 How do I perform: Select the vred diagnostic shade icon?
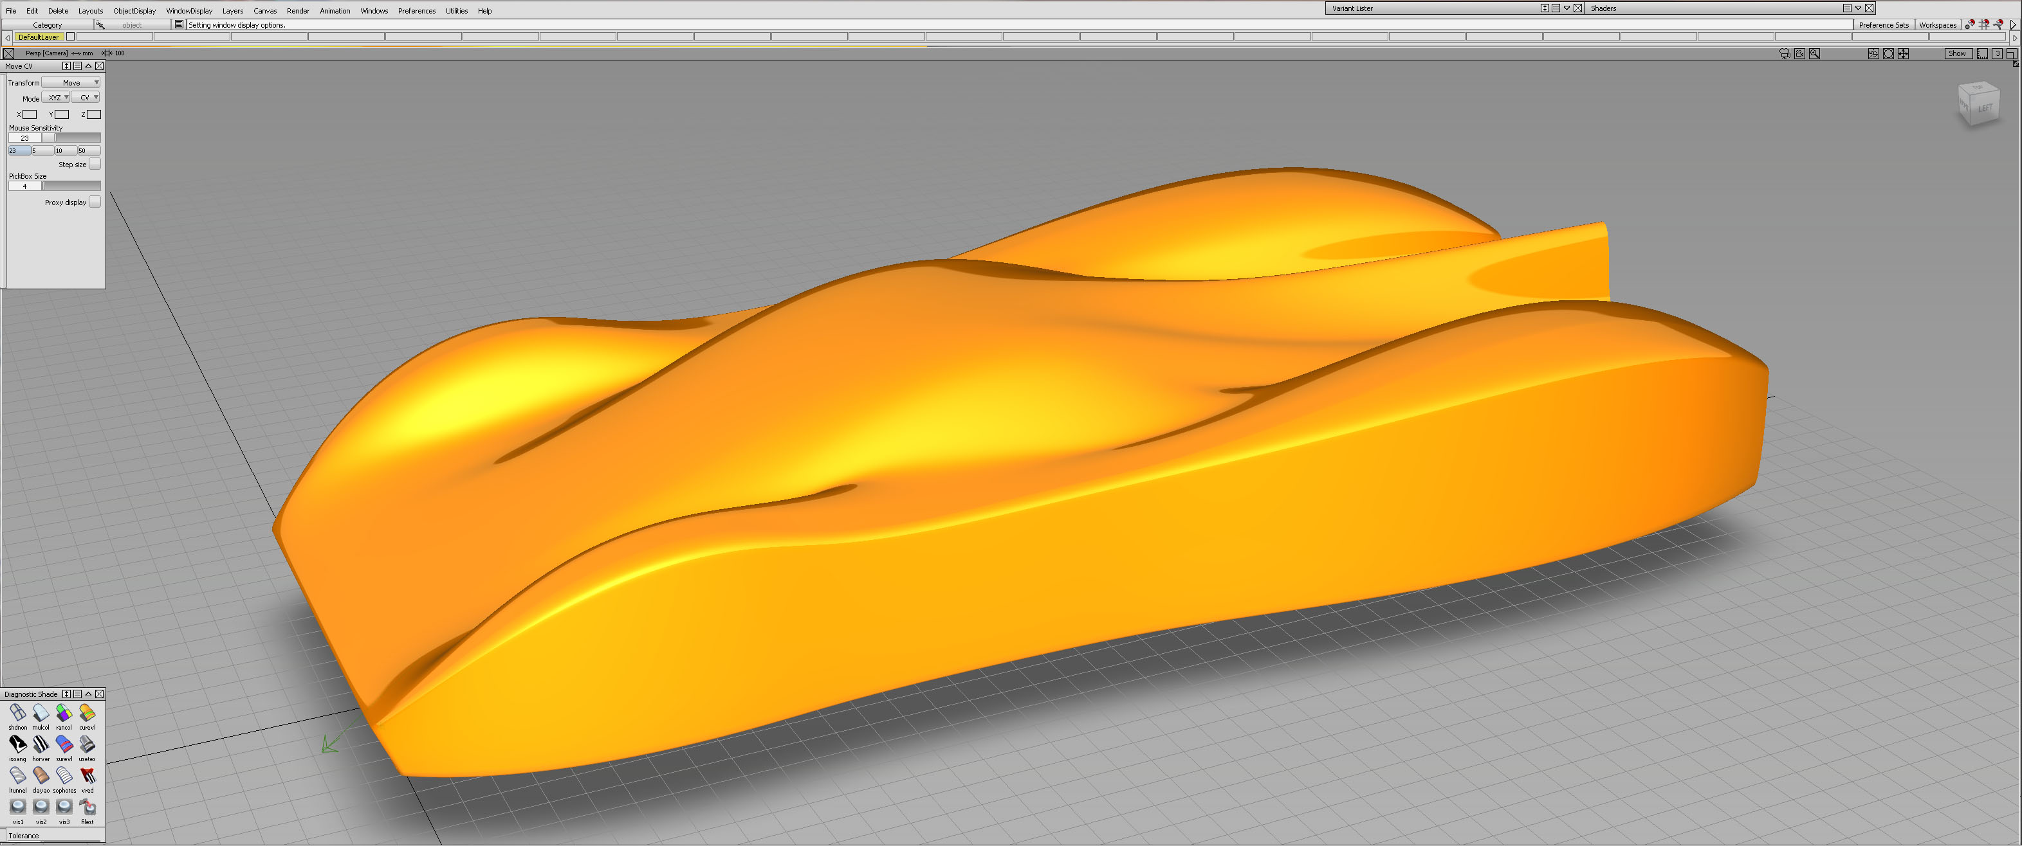[87, 775]
